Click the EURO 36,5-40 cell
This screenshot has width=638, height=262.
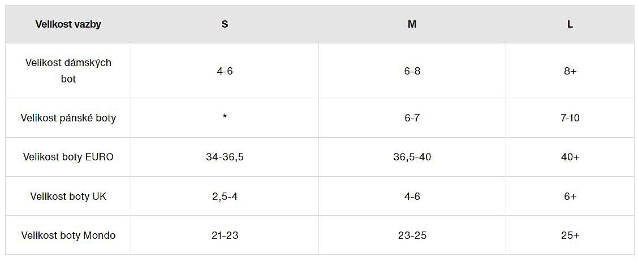coord(412,157)
